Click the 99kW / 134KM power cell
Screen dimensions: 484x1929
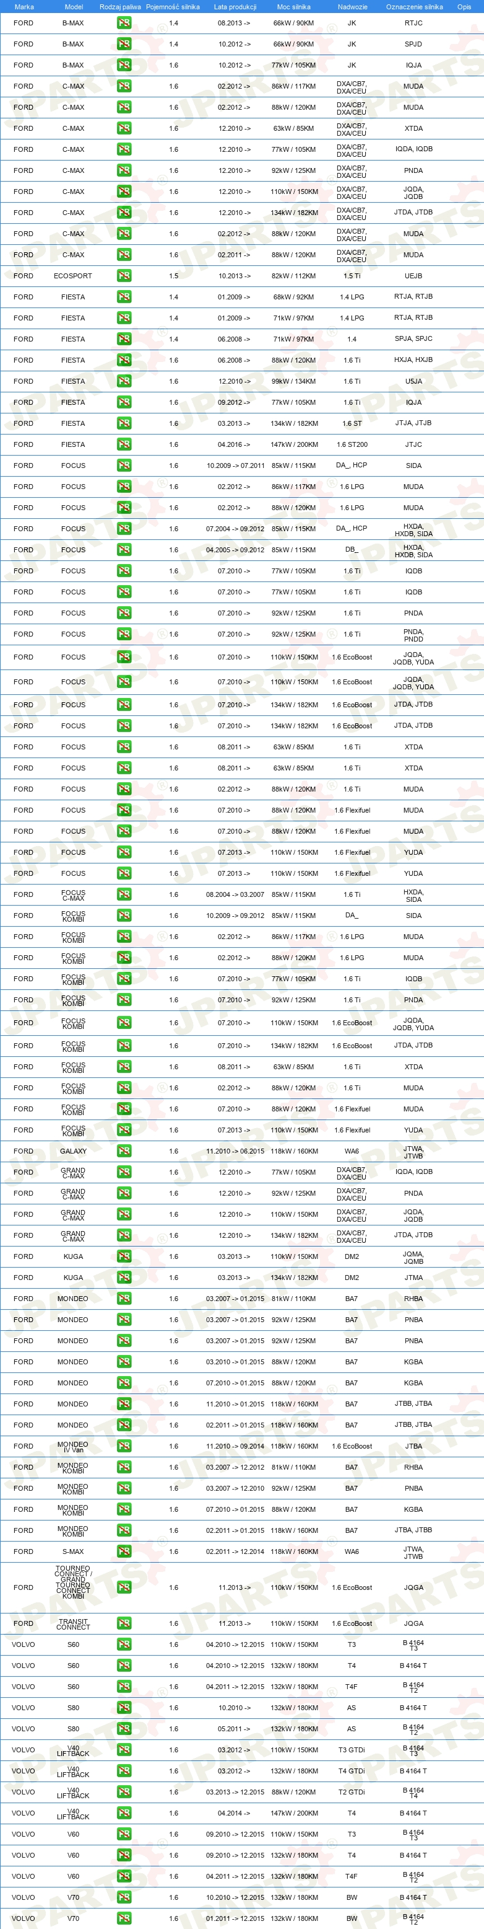point(294,381)
